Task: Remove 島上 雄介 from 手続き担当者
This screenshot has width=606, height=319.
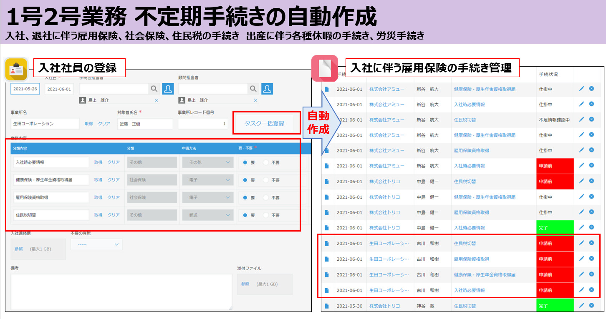Action: [x=157, y=100]
